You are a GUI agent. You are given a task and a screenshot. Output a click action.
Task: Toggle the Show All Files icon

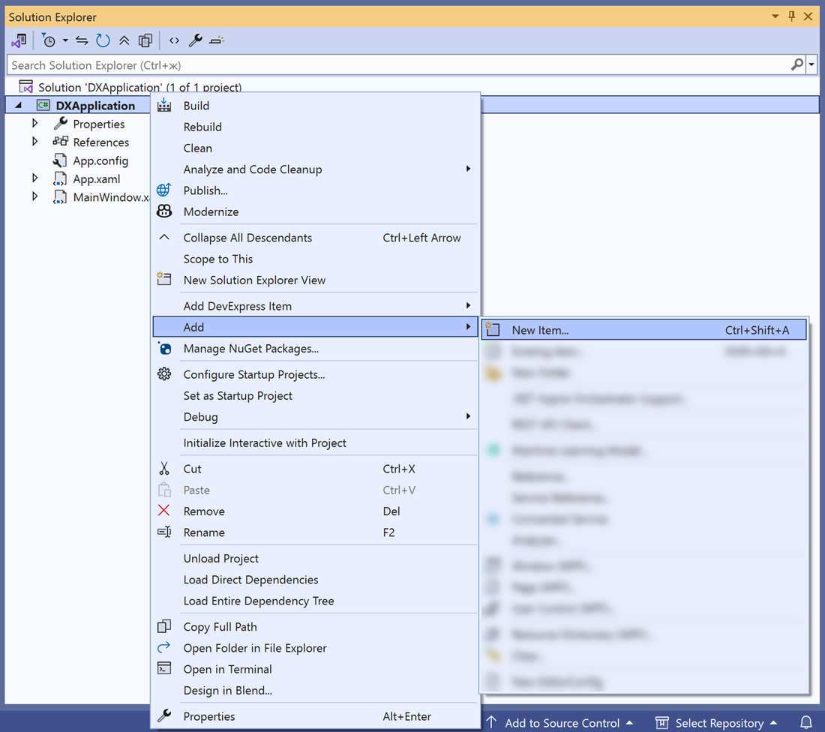click(145, 40)
